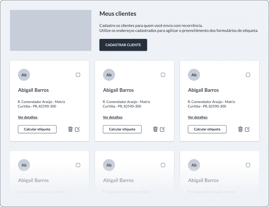Check the checkbox on first top-row card
The image size is (269, 207).
tap(78, 75)
